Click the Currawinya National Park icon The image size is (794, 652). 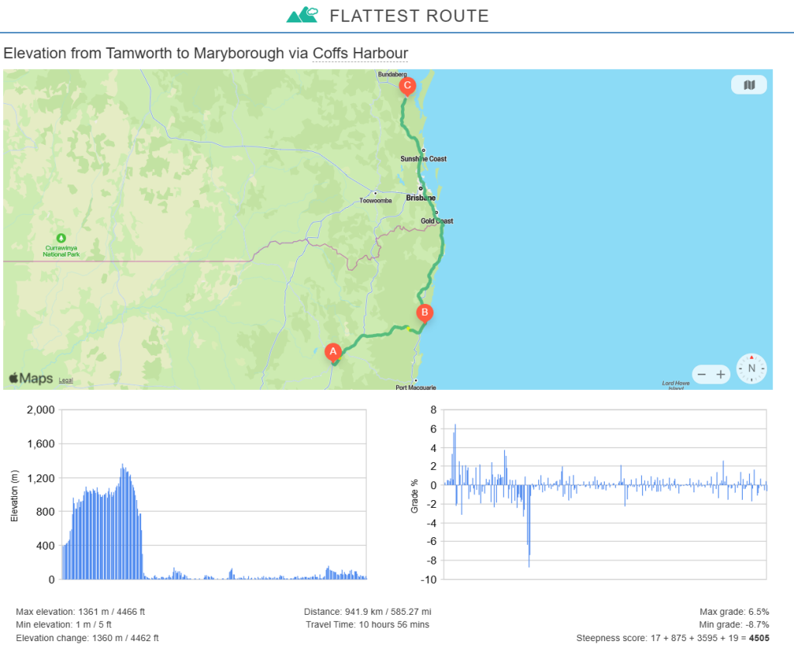(x=61, y=238)
